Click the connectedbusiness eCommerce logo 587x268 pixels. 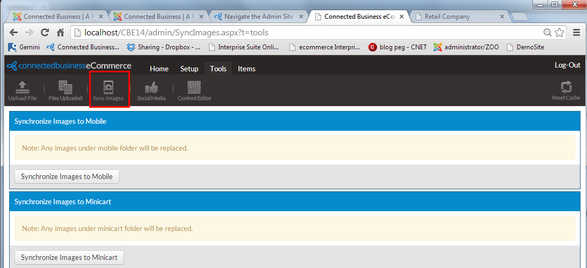tap(69, 66)
